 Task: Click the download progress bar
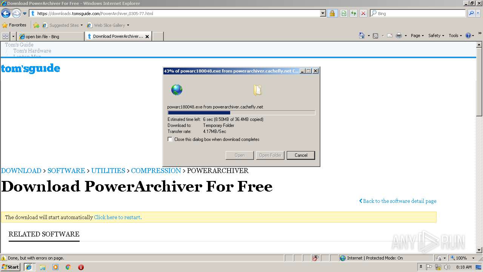click(x=241, y=113)
